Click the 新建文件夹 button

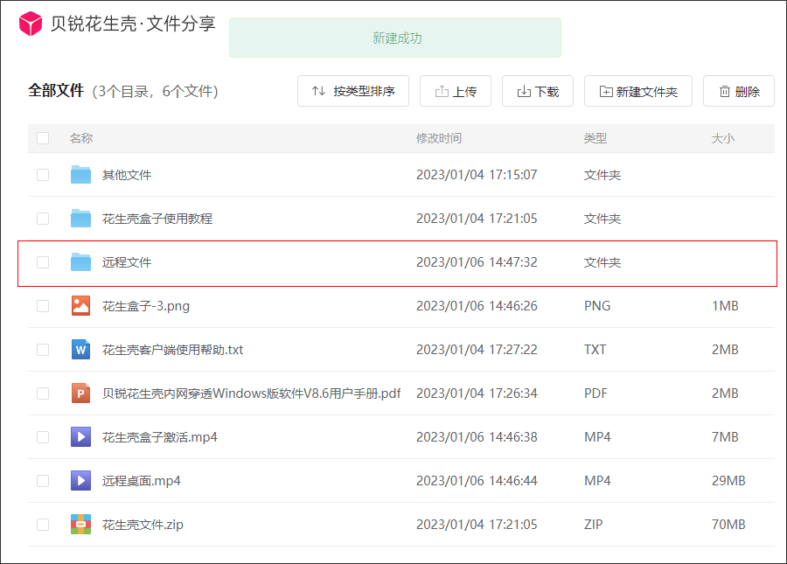(637, 91)
